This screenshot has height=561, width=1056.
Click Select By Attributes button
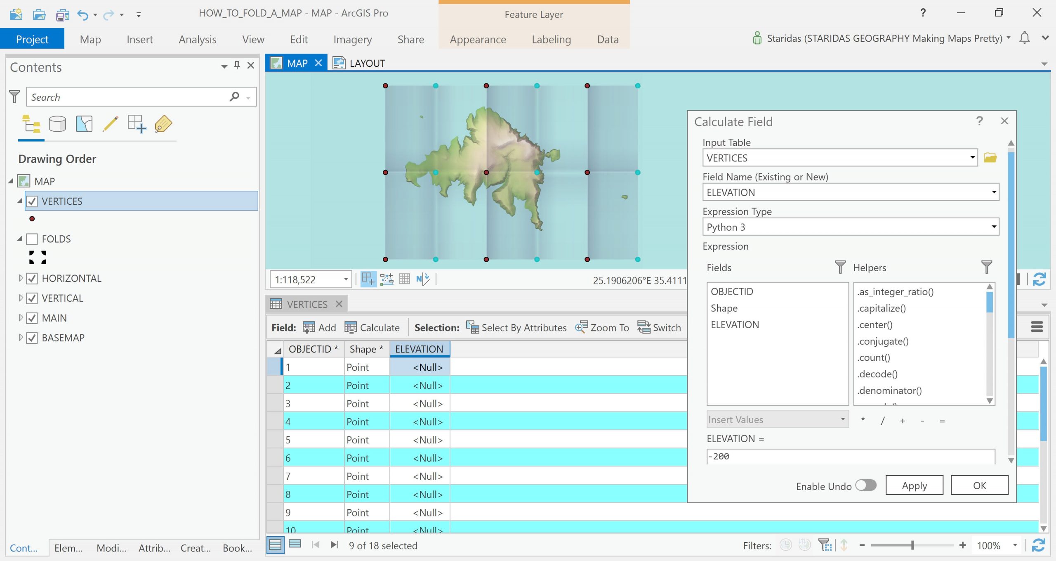[516, 327]
